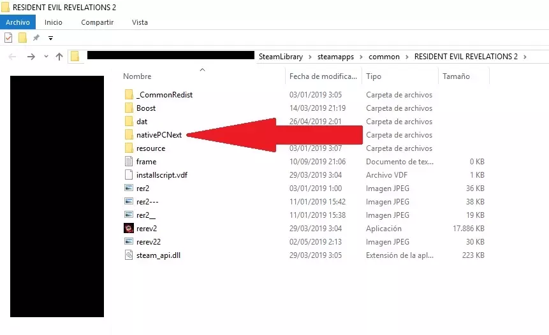549x335 pixels.
Task: Click the Aplicación type cell
Action: point(384,229)
